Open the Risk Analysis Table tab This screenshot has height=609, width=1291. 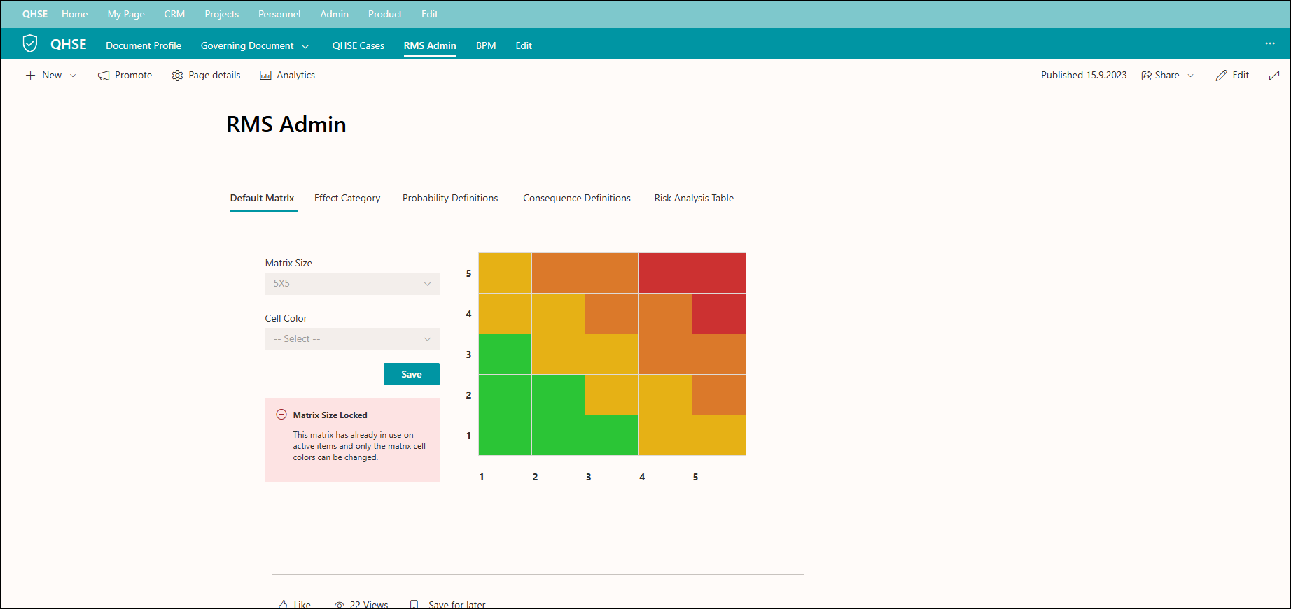click(x=694, y=199)
